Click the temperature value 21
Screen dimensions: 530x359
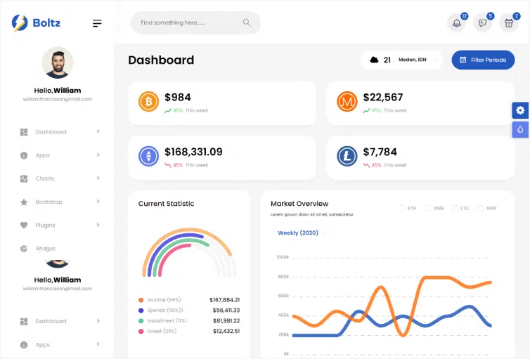[387, 60]
